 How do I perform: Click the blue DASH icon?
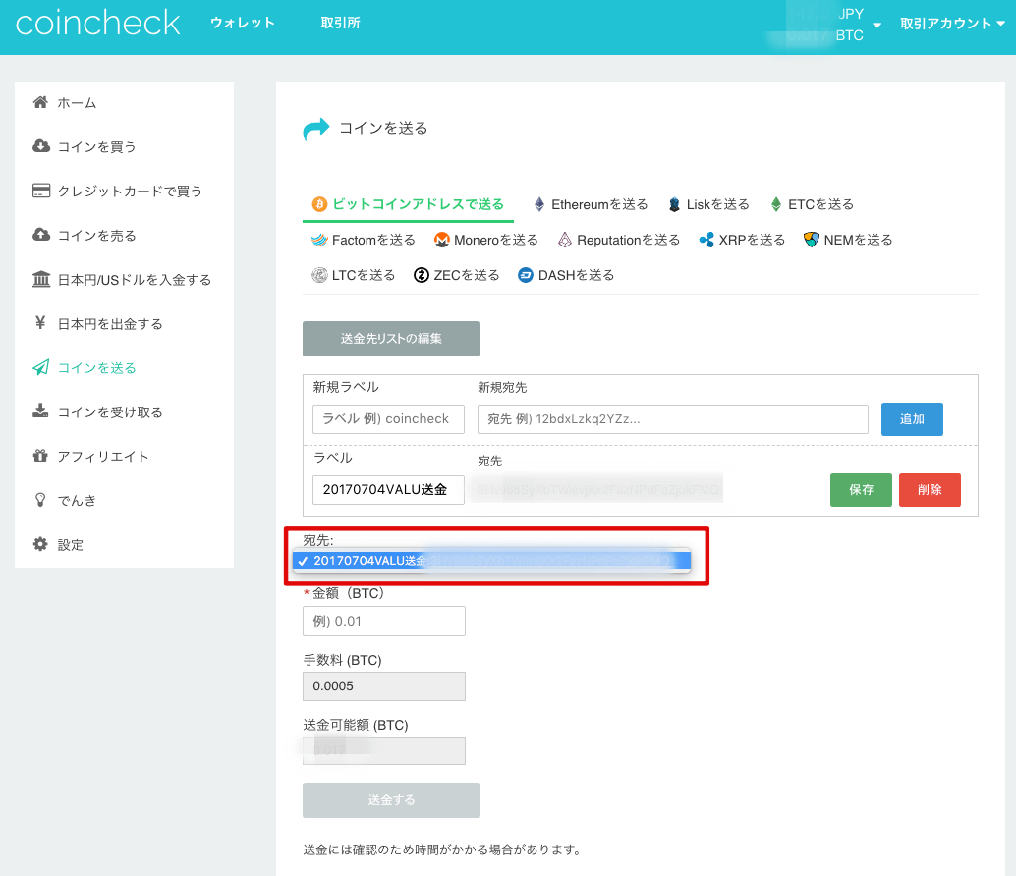[x=526, y=275]
